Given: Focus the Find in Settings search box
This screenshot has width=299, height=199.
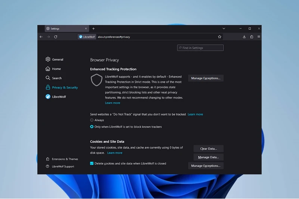Looking at the screenshot, I should point(200,48).
